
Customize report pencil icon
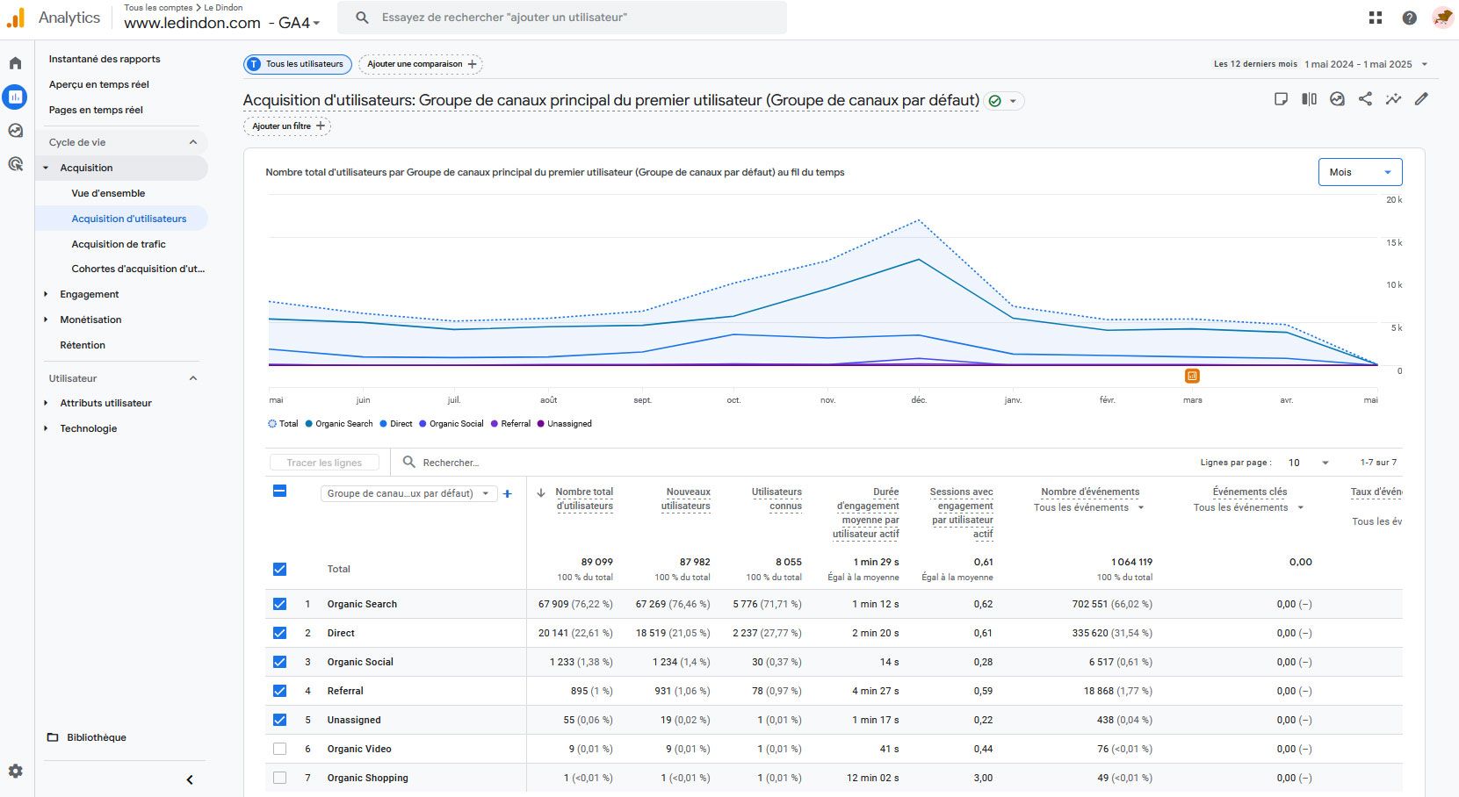[x=1421, y=99]
